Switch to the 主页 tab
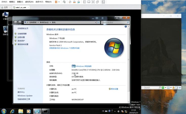The height and width of the screenshot is (114, 186). pyautogui.click(x=5, y=8)
